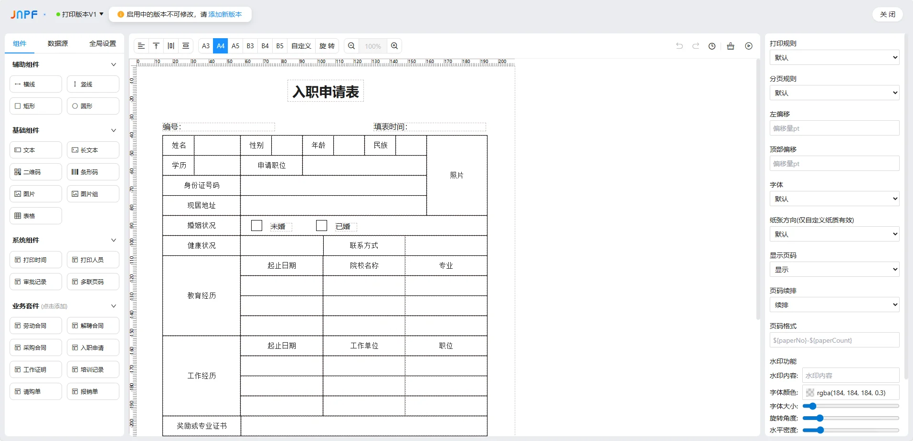Open version history via the clock icon
The width and height of the screenshot is (913, 441).
coord(711,46)
